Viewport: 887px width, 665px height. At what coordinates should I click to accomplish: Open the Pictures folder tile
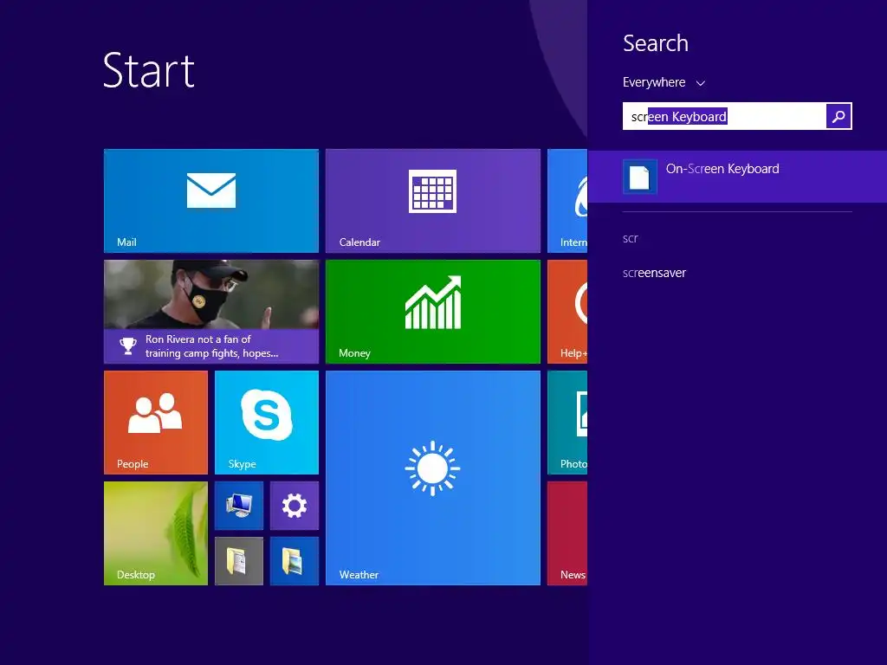295,561
